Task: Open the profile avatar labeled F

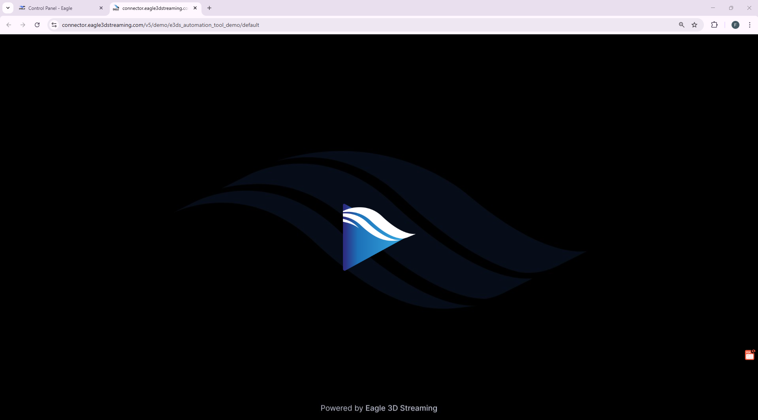Action: pos(735,24)
